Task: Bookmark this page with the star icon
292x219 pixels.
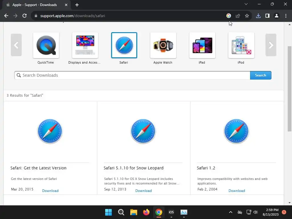Action: 247,16
